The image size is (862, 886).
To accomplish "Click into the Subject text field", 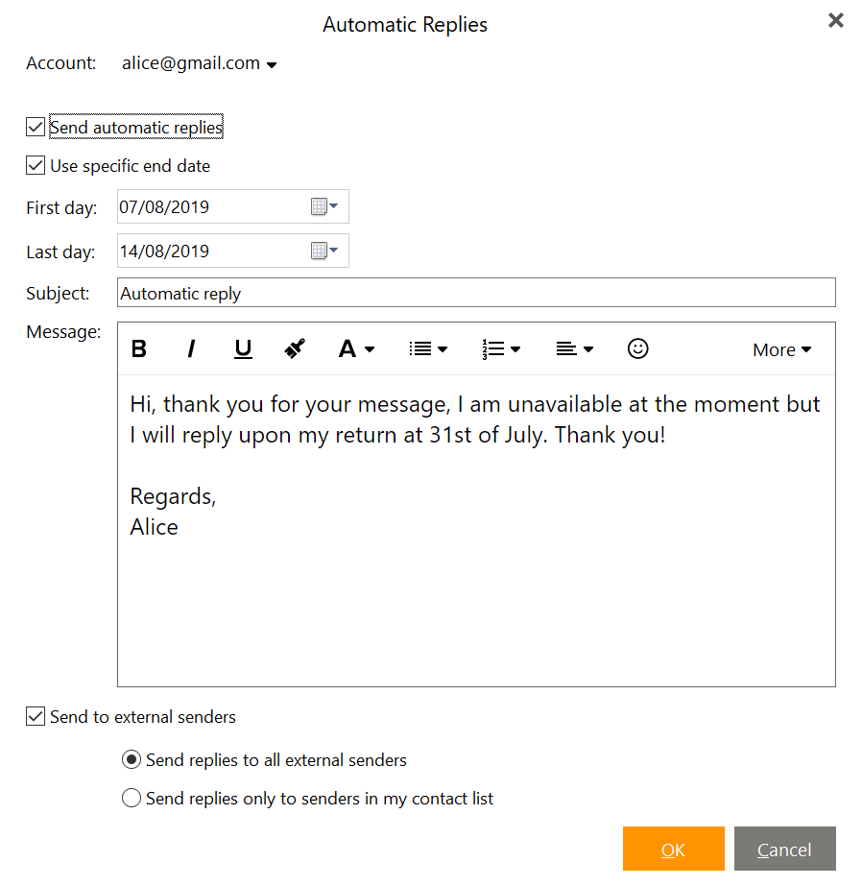I will (x=476, y=293).
